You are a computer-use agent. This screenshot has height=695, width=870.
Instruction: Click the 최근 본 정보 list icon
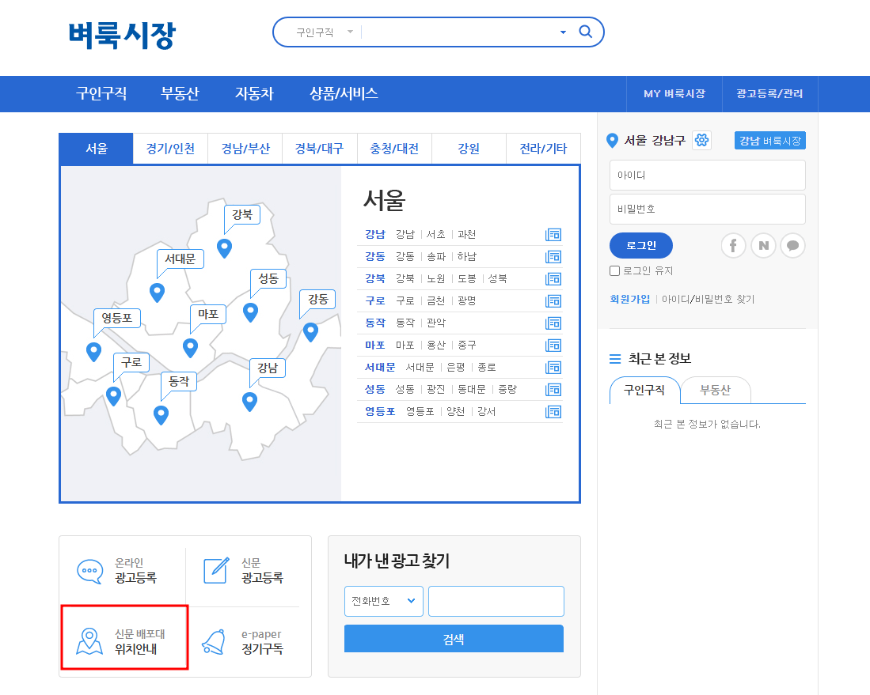[x=615, y=358]
